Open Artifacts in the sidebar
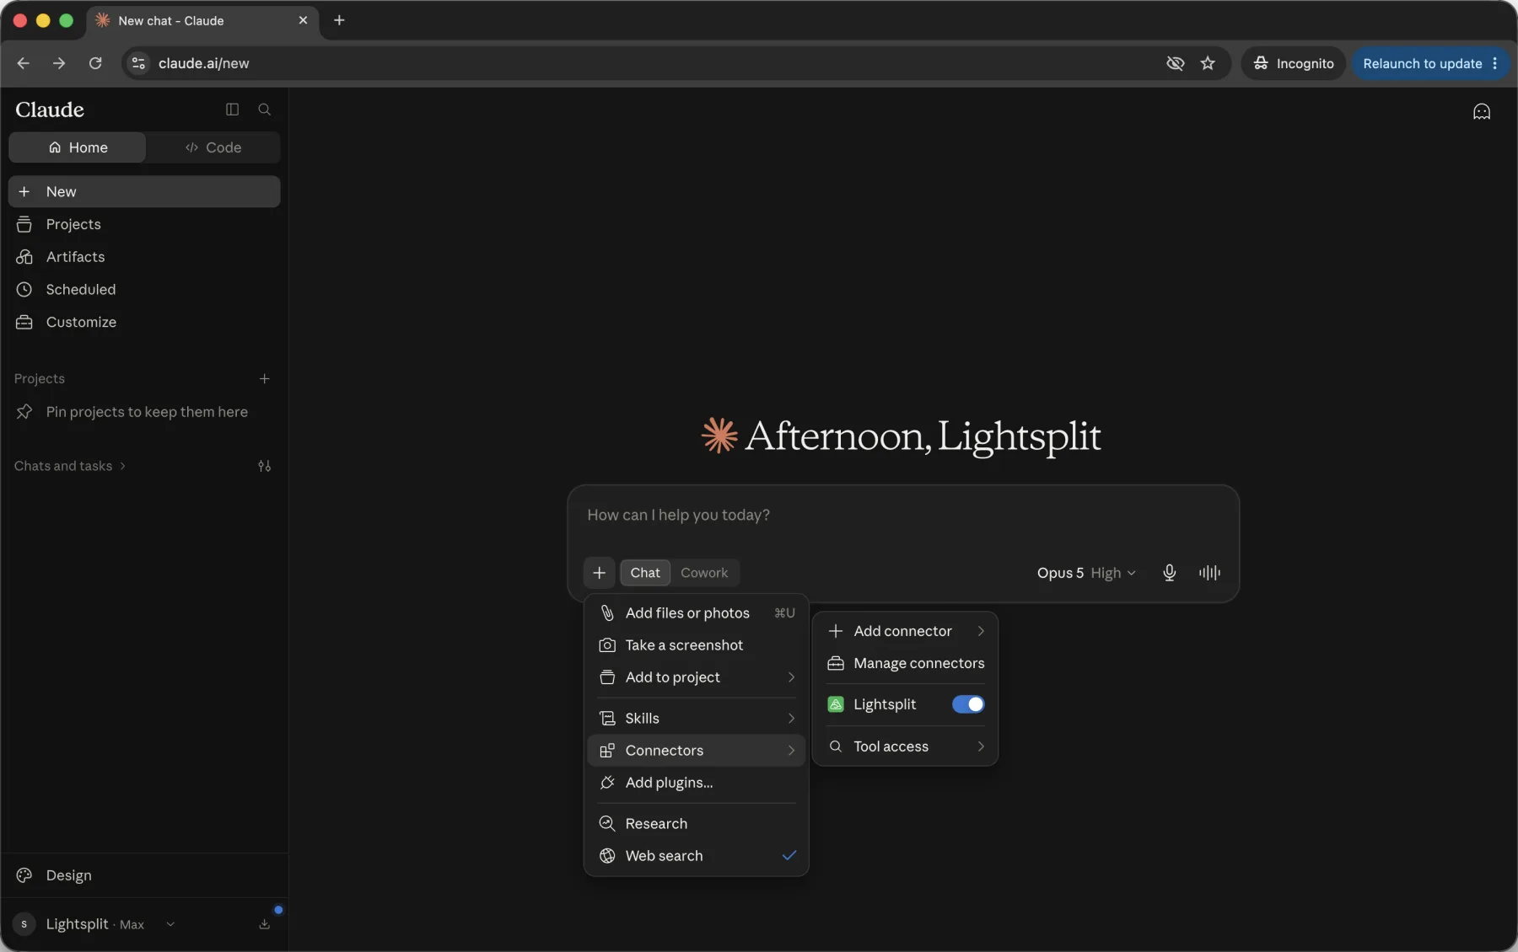 pyautogui.click(x=144, y=257)
